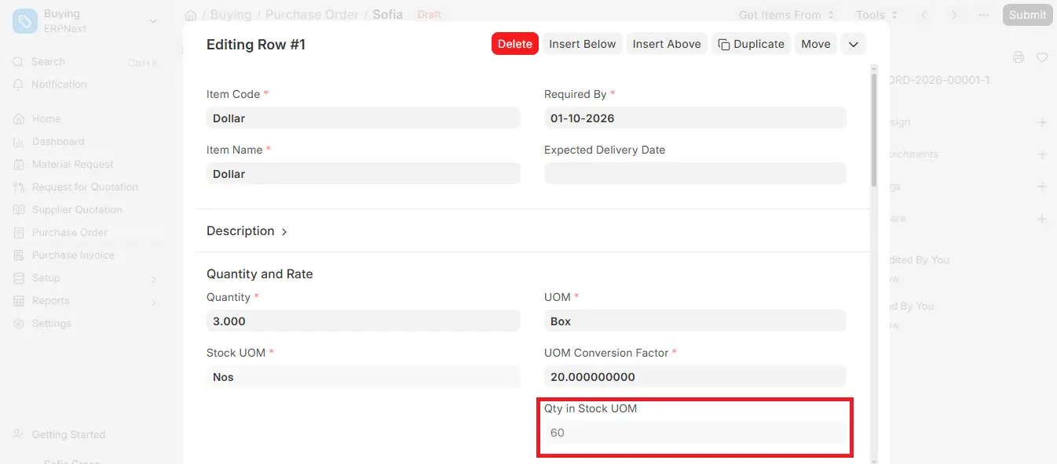Click the plus icon beside Tags
This screenshot has height=464, width=1057.
(1042, 187)
